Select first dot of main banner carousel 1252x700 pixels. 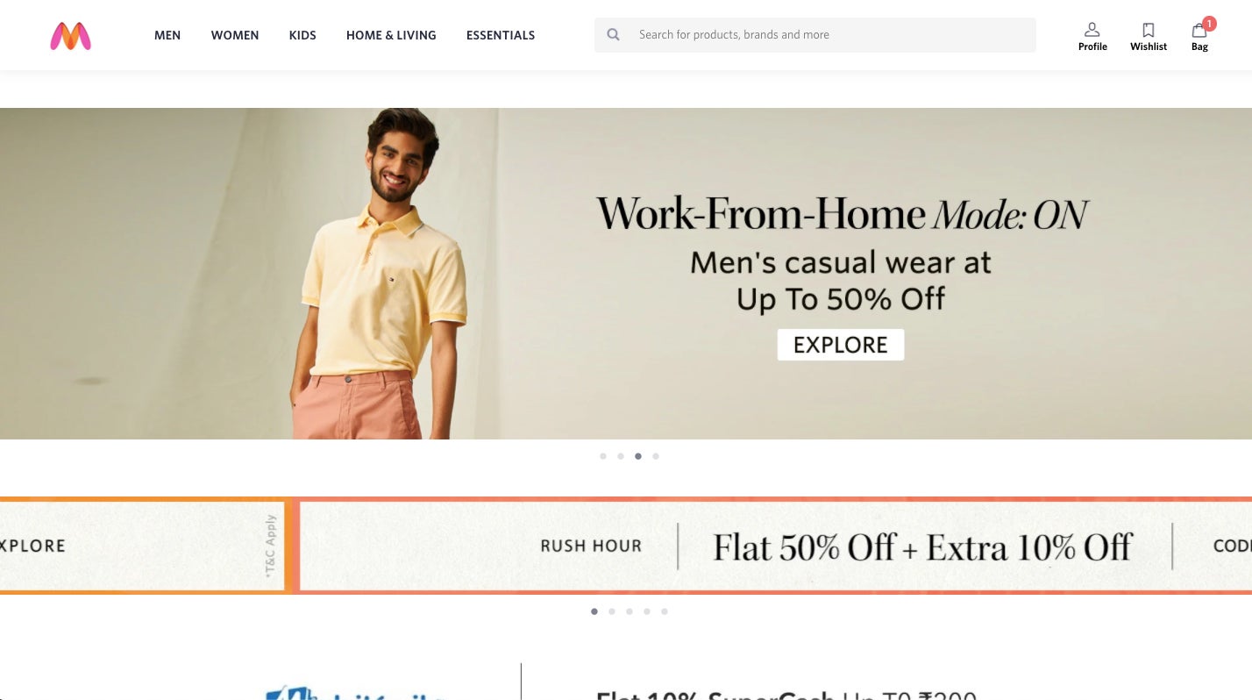coord(603,456)
